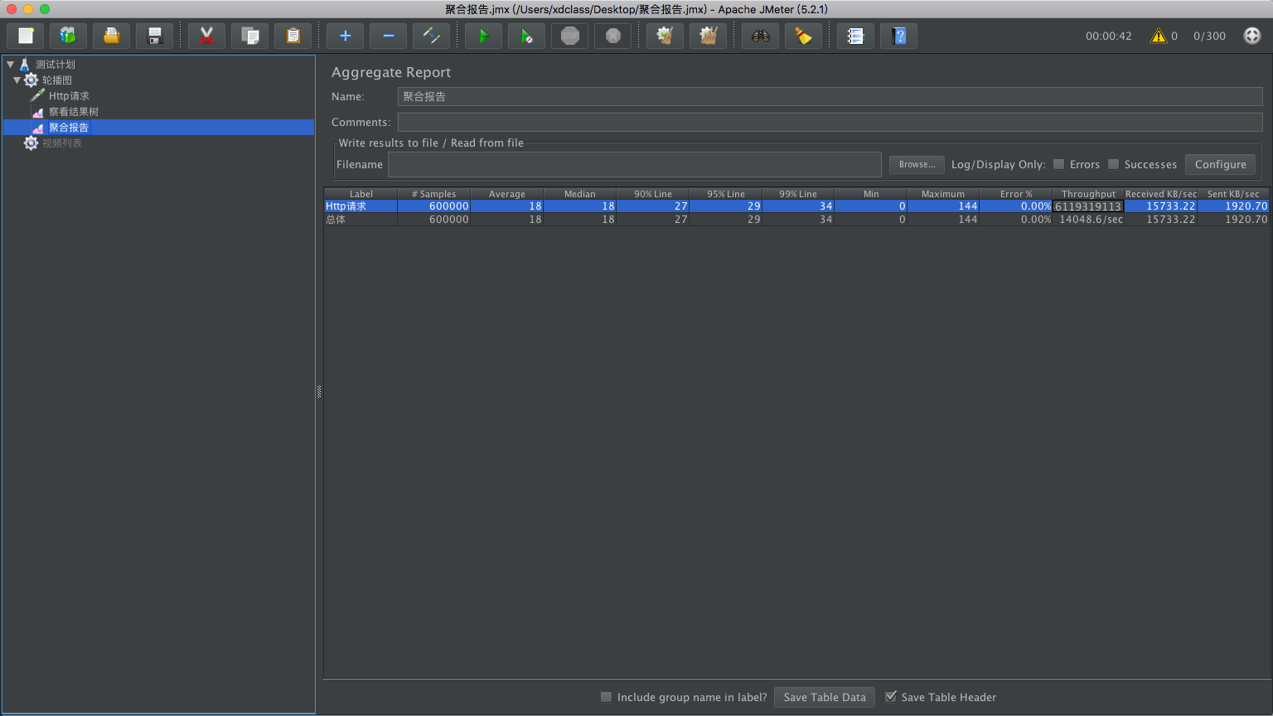The height and width of the screenshot is (716, 1273).
Task: Enable the Errors only checkbox
Action: [1058, 164]
